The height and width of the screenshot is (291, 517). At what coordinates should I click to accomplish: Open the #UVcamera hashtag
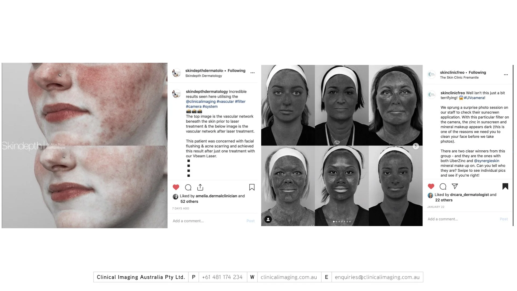[x=474, y=98]
